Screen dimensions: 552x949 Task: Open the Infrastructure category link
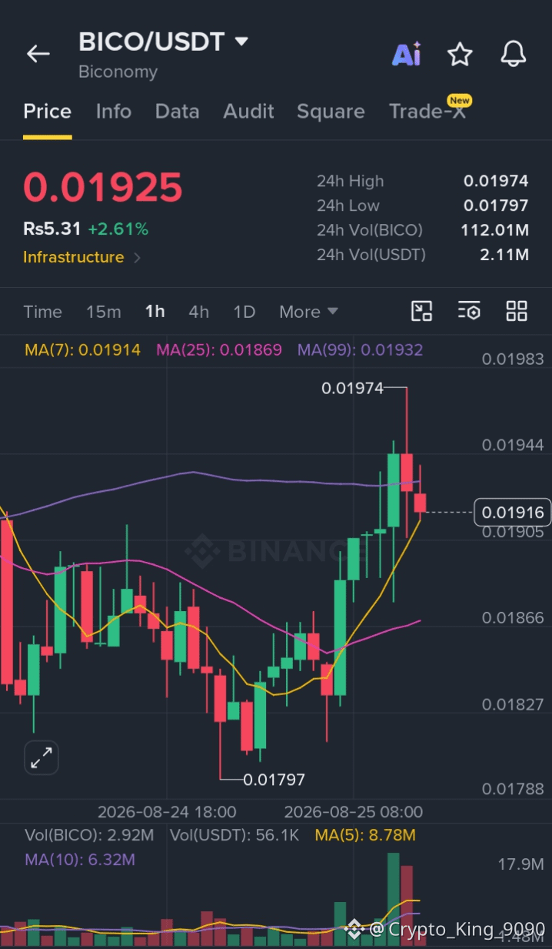click(81, 257)
